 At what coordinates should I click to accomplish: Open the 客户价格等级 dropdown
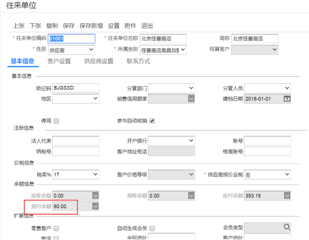[x=171, y=175]
